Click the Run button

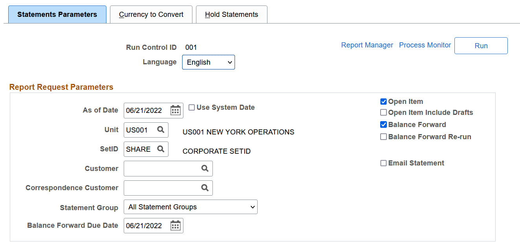tap(481, 45)
